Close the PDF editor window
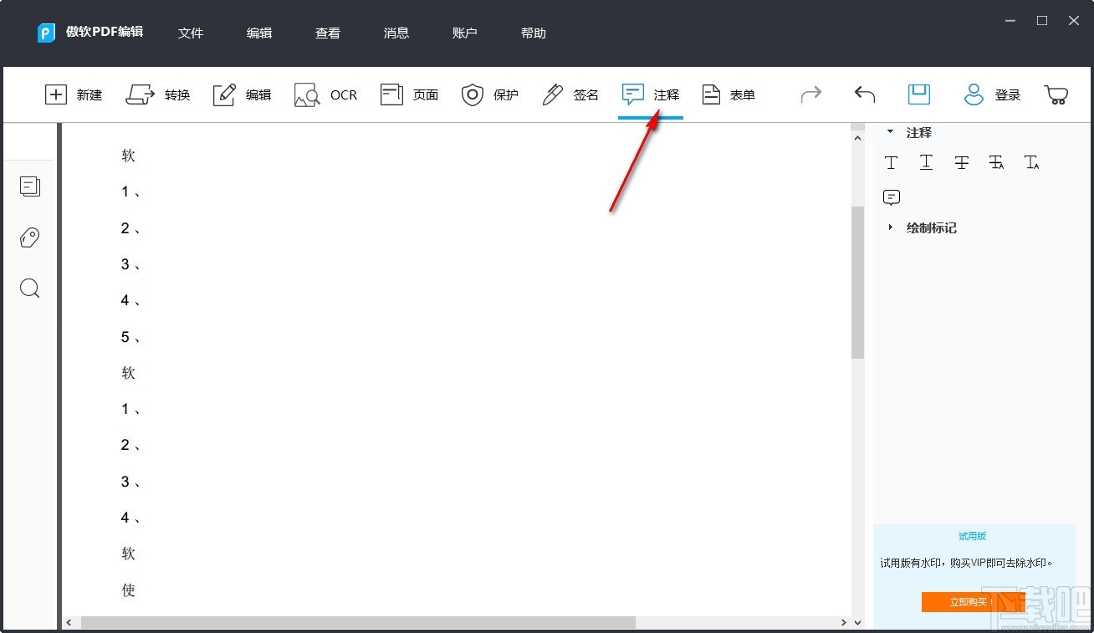 click(1074, 21)
